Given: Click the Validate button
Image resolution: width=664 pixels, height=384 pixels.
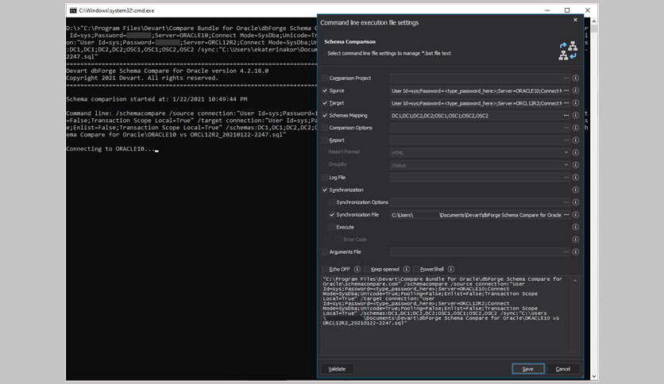Looking at the screenshot, I should pos(337,369).
